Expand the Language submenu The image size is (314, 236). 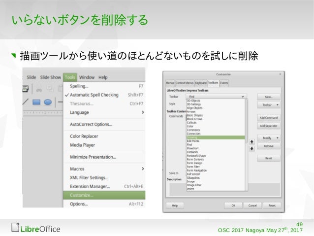(104, 112)
